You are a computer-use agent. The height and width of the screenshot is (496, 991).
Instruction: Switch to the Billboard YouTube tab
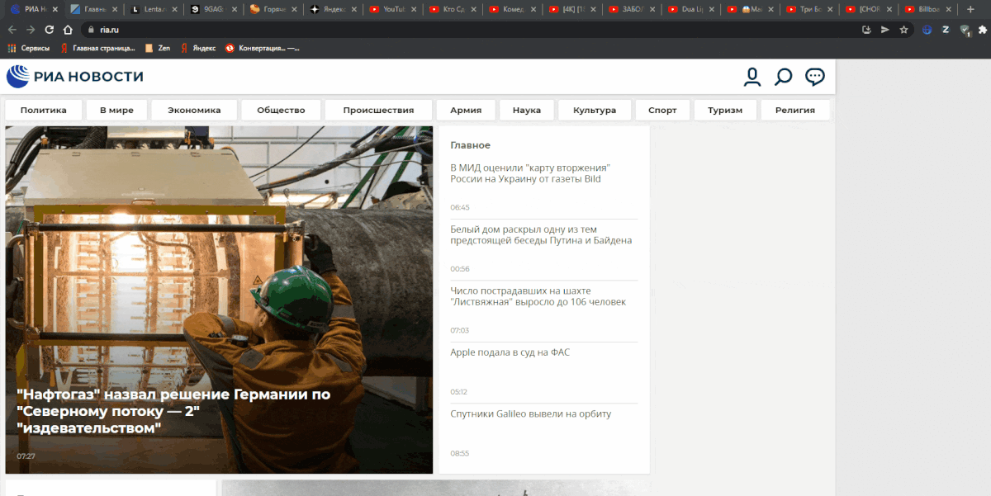coord(927,9)
